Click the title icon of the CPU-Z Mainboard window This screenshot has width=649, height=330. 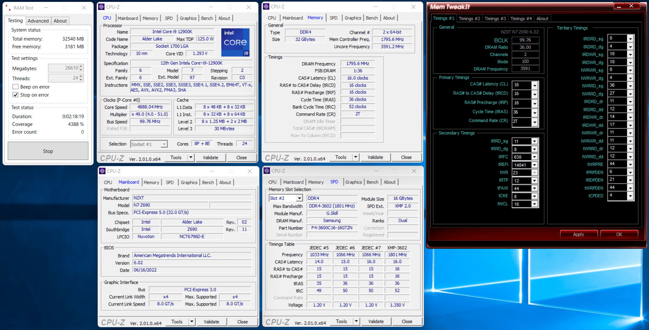pos(102,171)
